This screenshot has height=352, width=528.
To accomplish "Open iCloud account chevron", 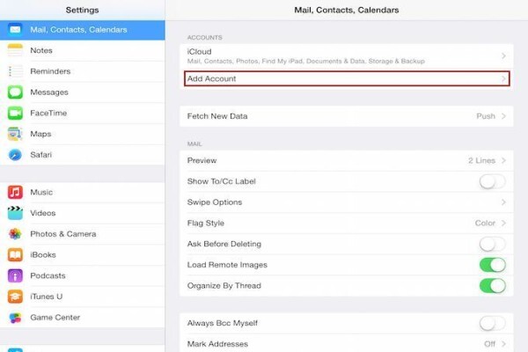I will click(503, 56).
